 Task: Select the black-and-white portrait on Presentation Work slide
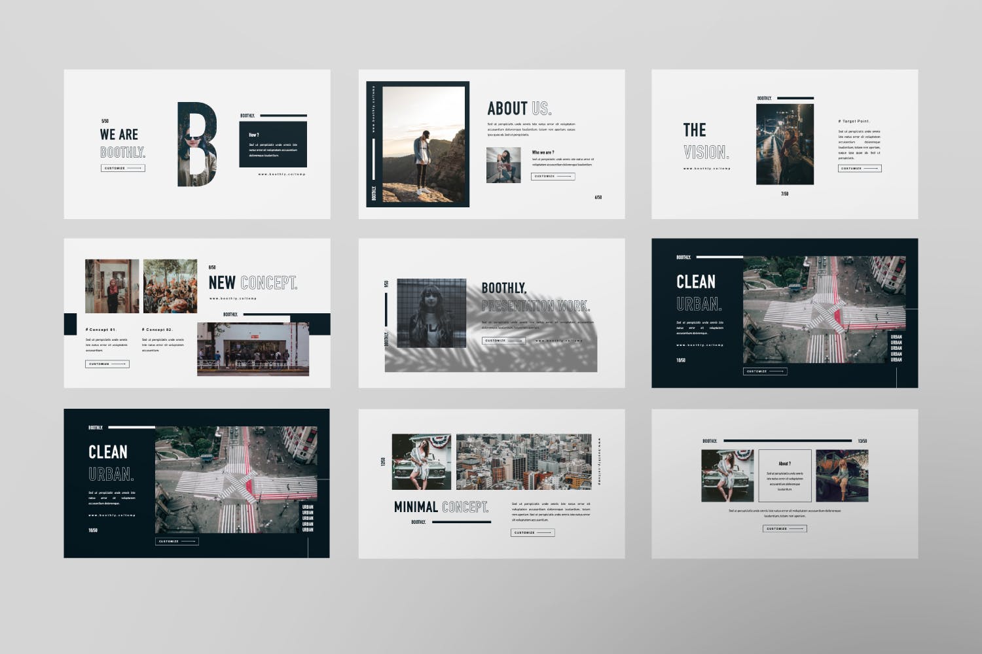pyautogui.click(x=431, y=313)
